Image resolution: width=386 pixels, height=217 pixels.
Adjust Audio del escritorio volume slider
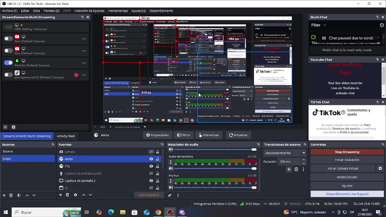pyautogui.click(x=215, y=168)
